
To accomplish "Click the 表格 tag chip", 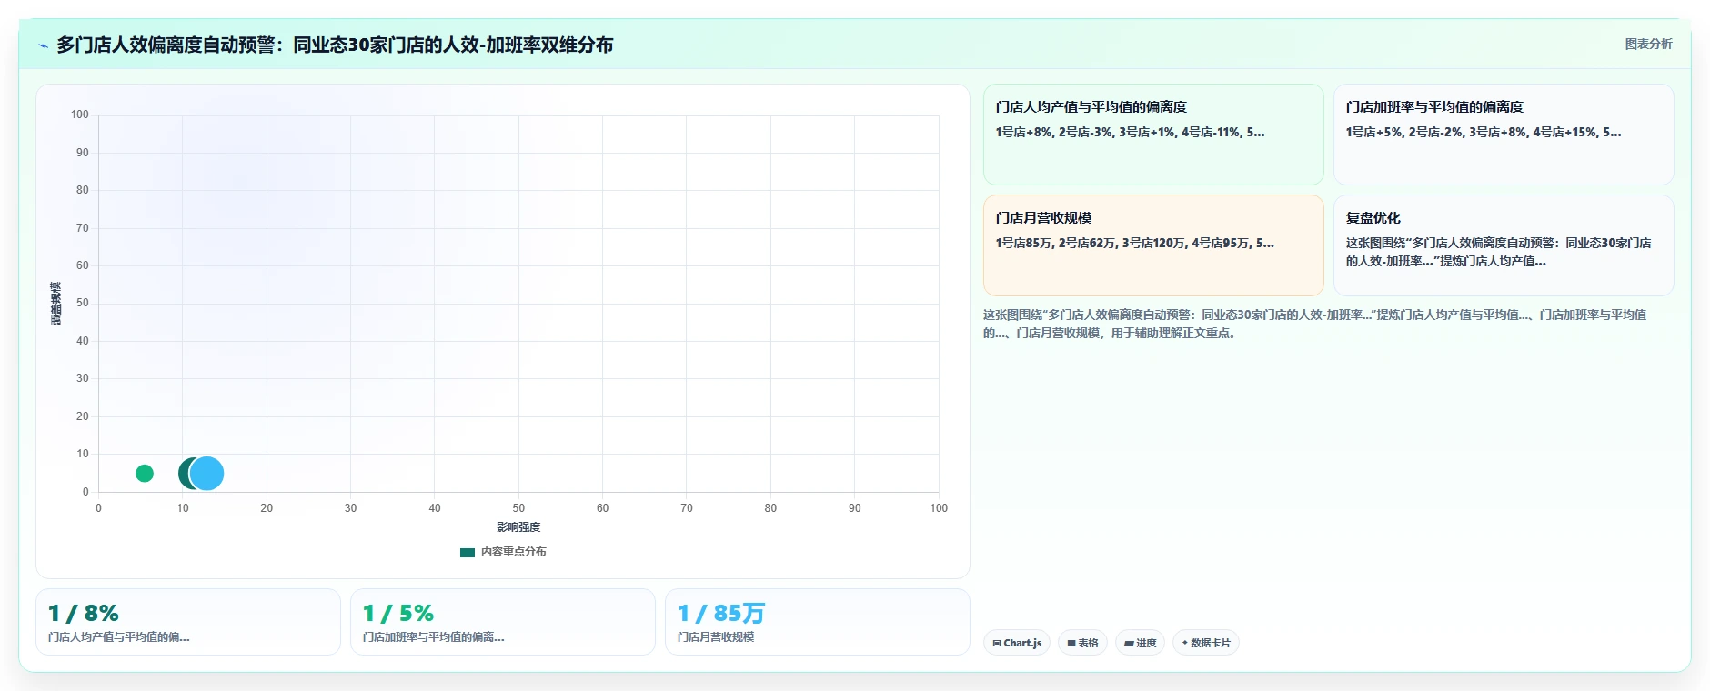I will (1082, 643).
